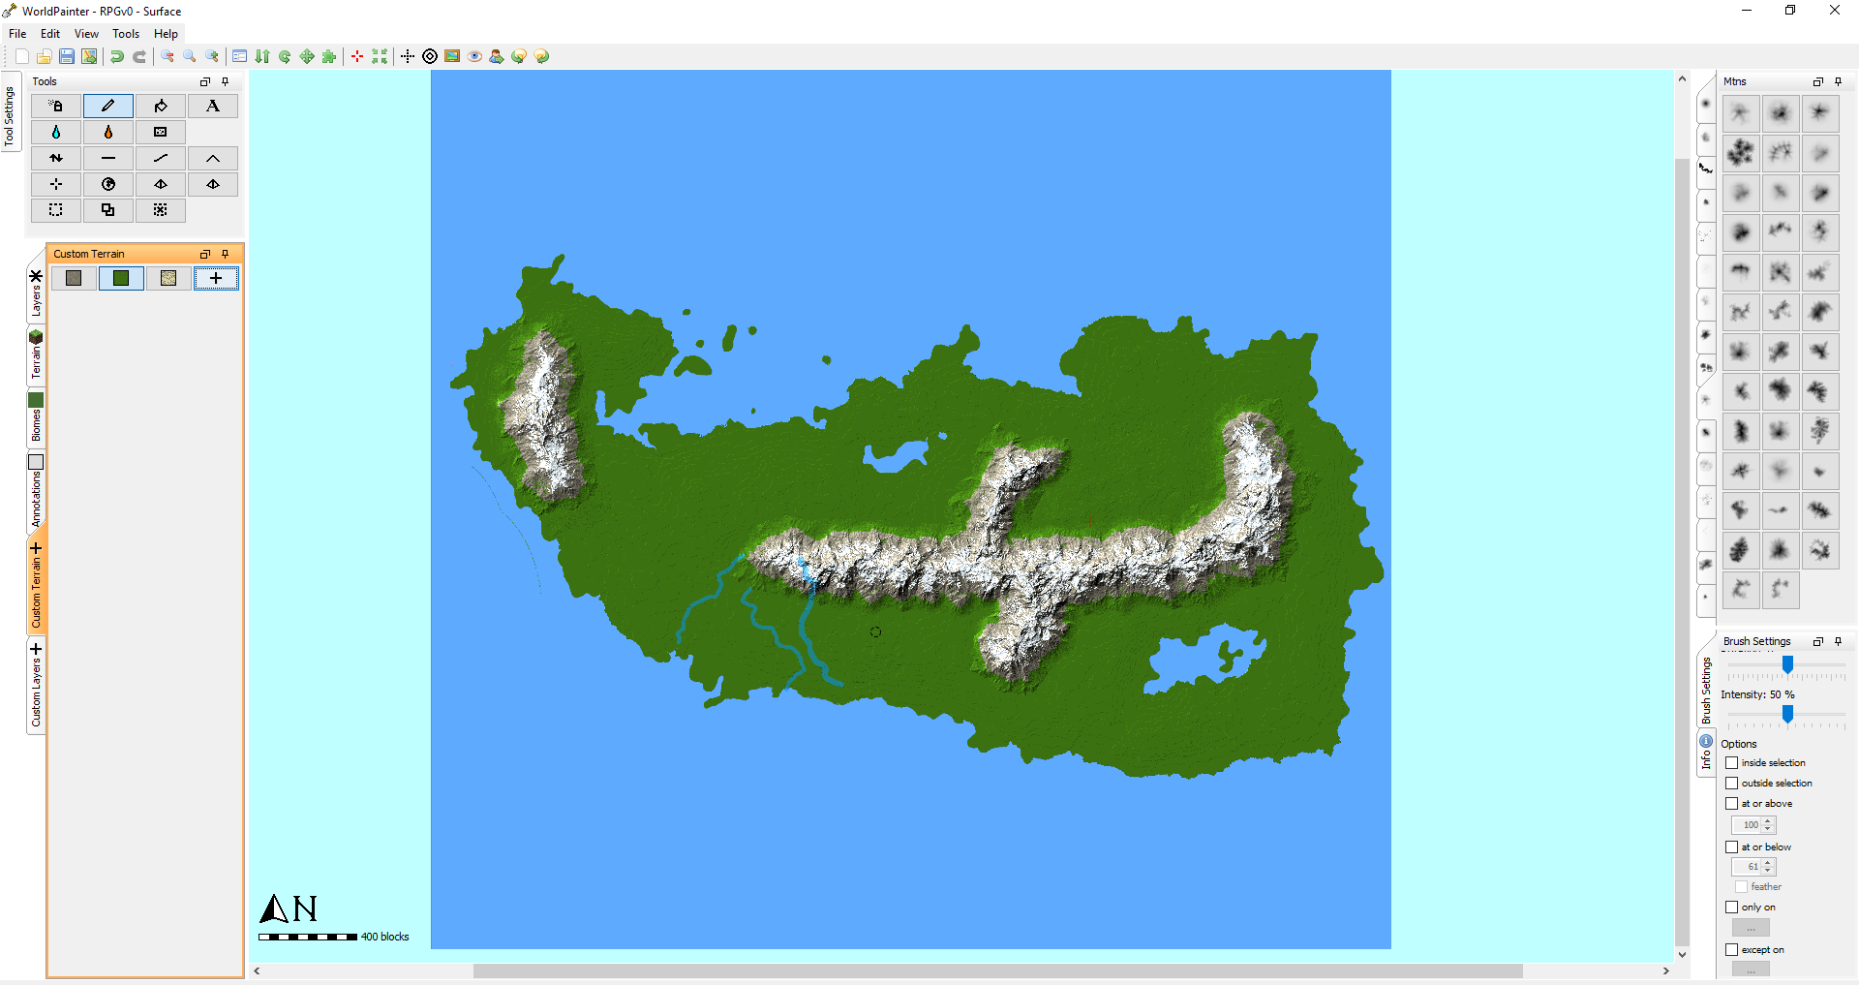Enable the 'at or above' checkbox
The image size is (1859, 985).
pyautogui.click(x=1732, y=804)
